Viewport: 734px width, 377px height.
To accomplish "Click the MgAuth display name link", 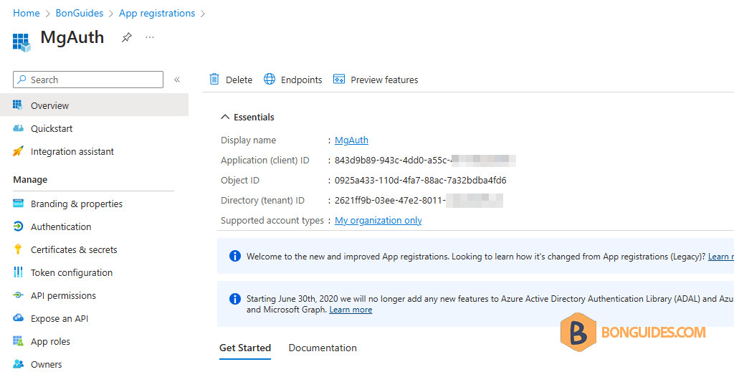I will pyautogui.click(x=351, y=140).
